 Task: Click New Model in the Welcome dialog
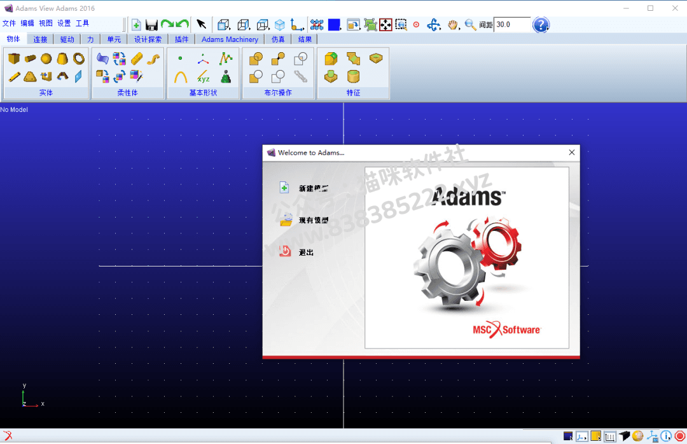304,188
